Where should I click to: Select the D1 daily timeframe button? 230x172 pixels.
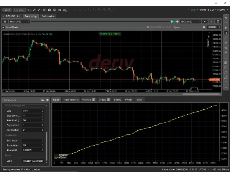pyautogui.click(x=99, y=9)
